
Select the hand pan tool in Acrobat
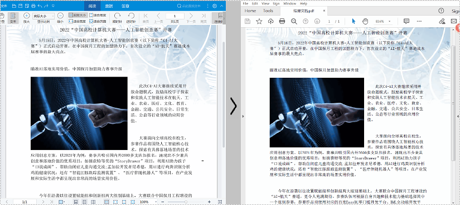point(365,21)
